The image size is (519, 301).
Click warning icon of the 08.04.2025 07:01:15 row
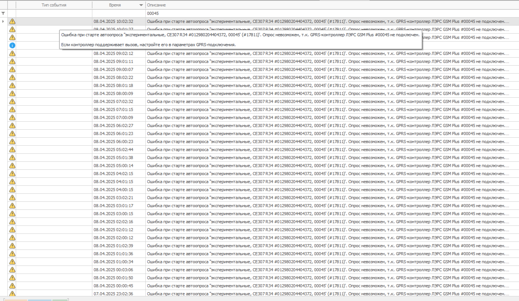(x=12, y=109)
